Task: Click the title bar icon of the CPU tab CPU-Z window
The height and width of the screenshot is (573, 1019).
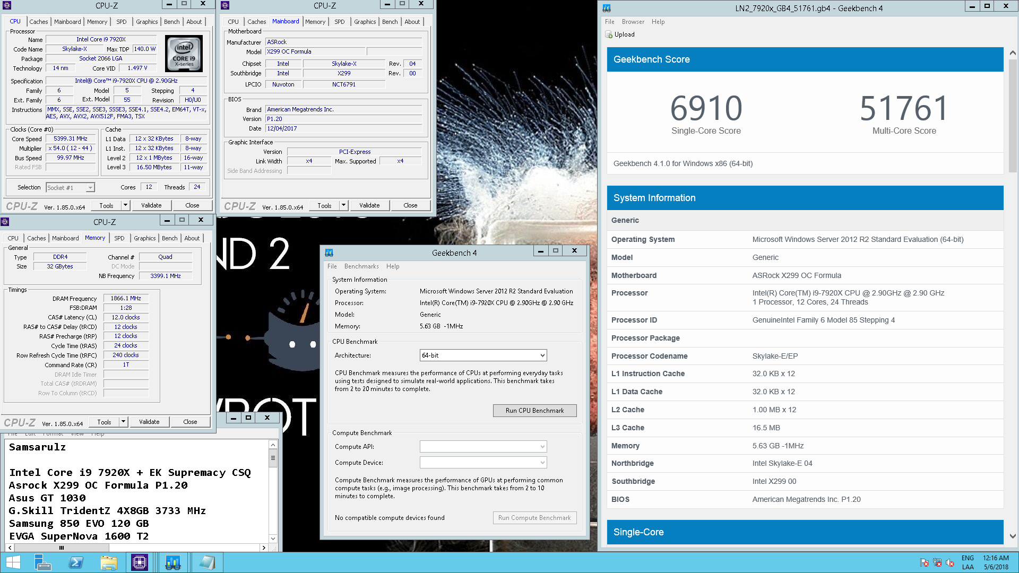Action: 6,5
